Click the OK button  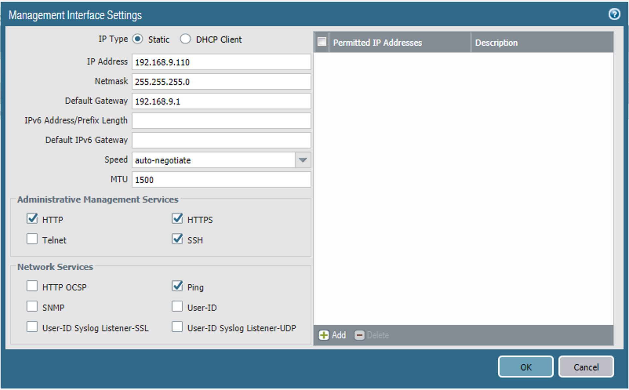(x=525, y=367)
